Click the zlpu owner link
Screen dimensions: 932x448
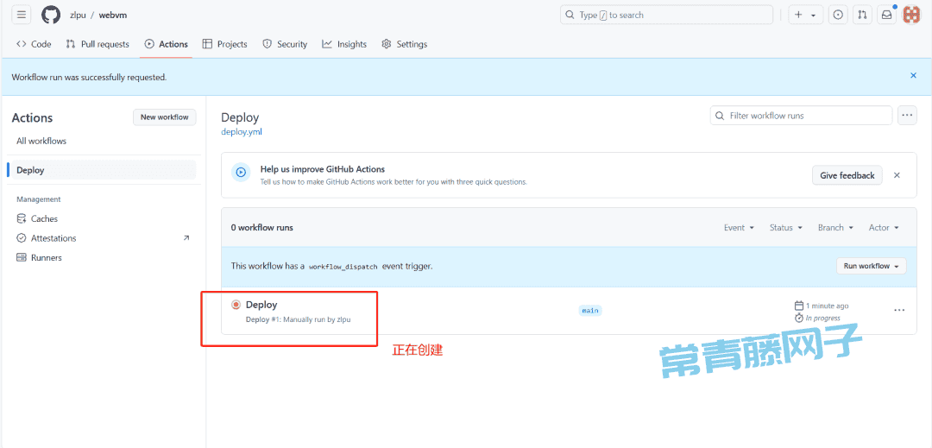78,15
